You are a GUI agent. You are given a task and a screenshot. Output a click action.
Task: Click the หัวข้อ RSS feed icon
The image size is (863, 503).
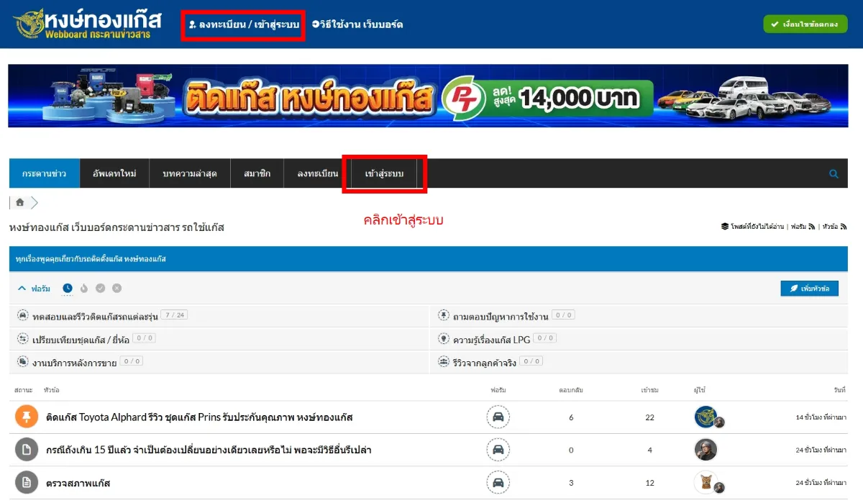pos(844,227)
